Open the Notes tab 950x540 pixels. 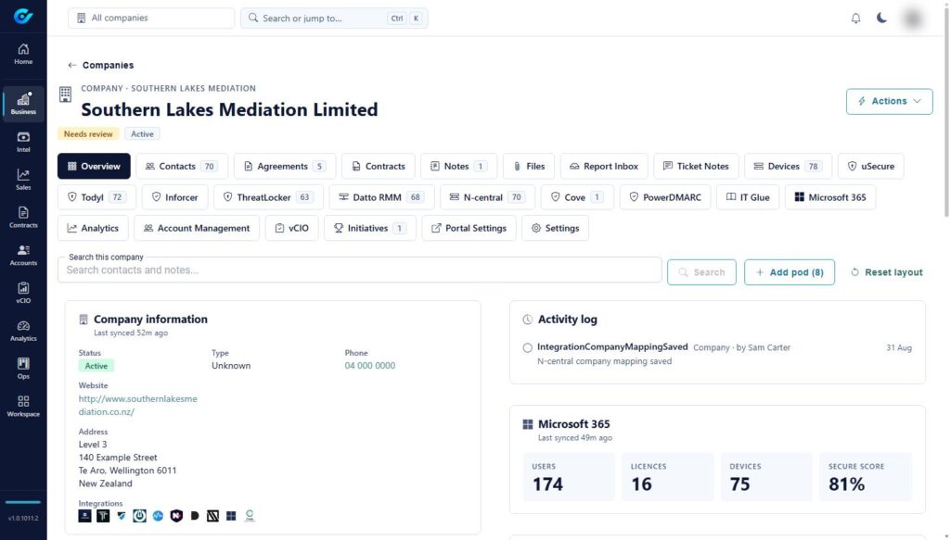coord(458,167)
